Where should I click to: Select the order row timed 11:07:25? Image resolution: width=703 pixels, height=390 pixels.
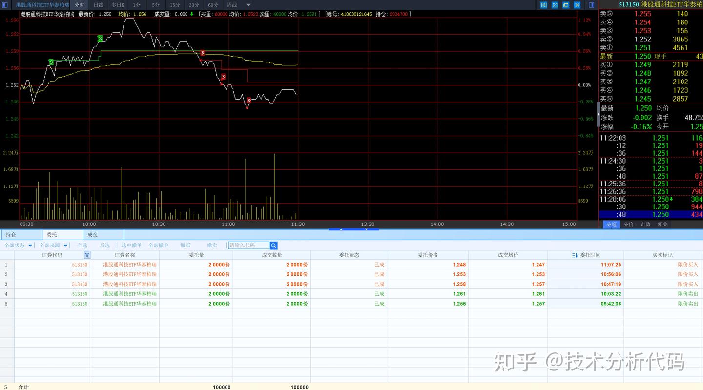[351, 265]
